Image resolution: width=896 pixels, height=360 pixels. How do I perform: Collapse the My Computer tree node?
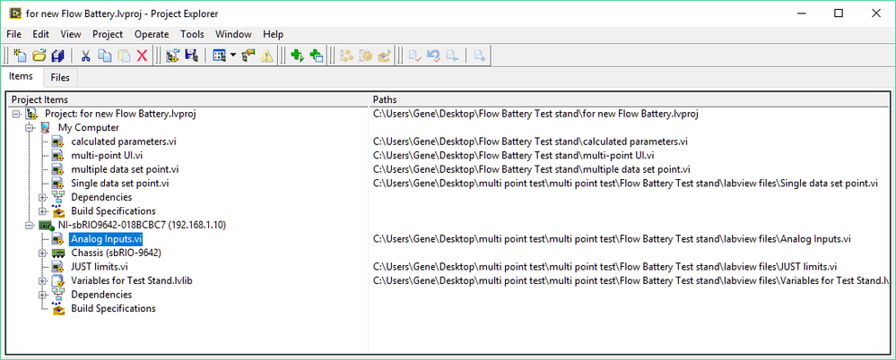point(29,128)
